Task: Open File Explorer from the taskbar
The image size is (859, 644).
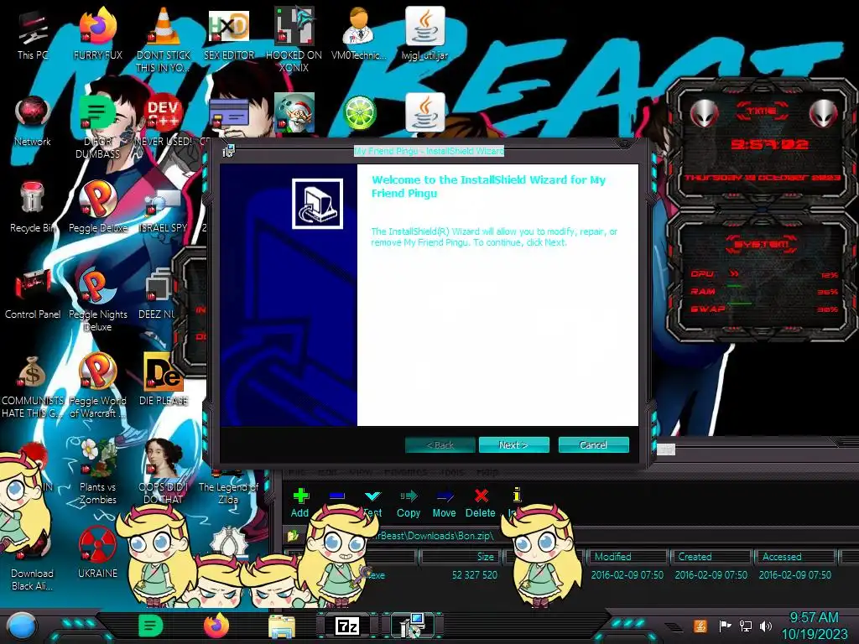Action: point(282,626)
